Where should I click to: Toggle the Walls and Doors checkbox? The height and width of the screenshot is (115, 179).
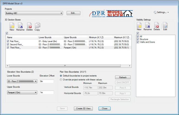click(138, 42)
